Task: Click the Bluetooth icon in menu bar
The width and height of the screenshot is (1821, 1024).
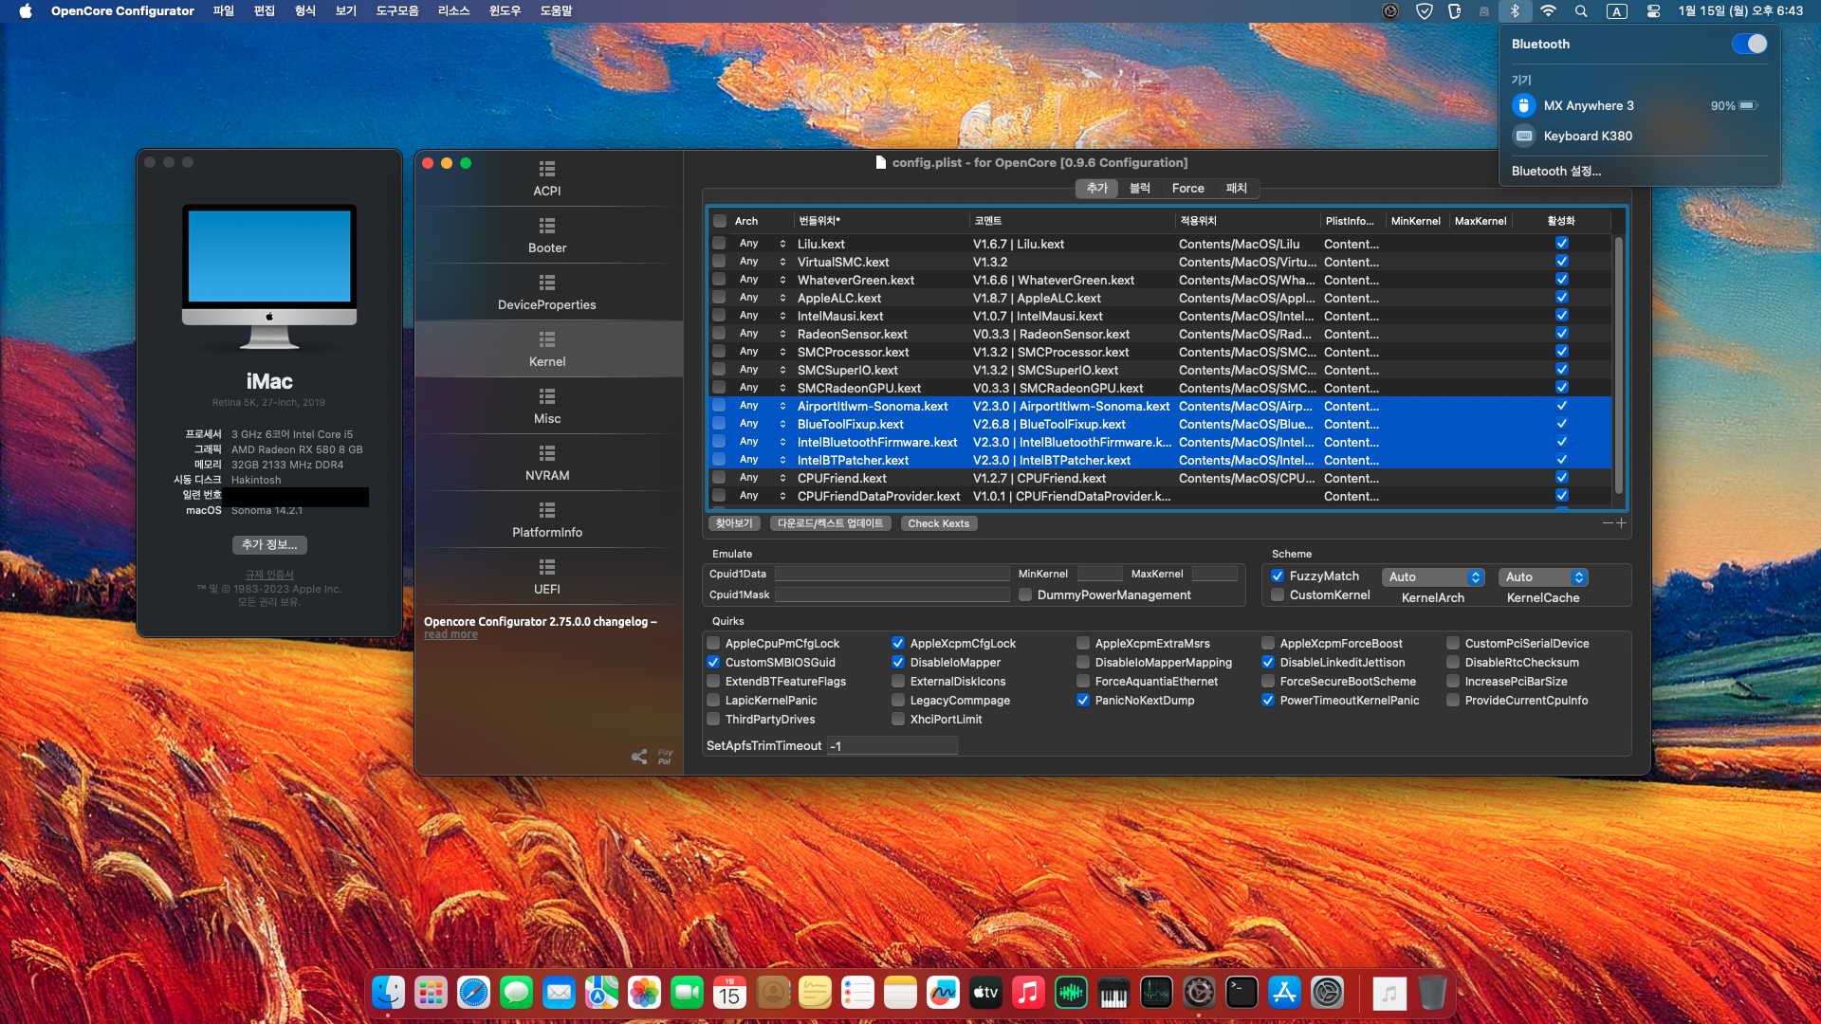Action: [x=1515, y=11]
